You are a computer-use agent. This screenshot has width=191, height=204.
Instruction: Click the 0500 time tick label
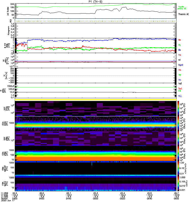click(x=95, y=199)
